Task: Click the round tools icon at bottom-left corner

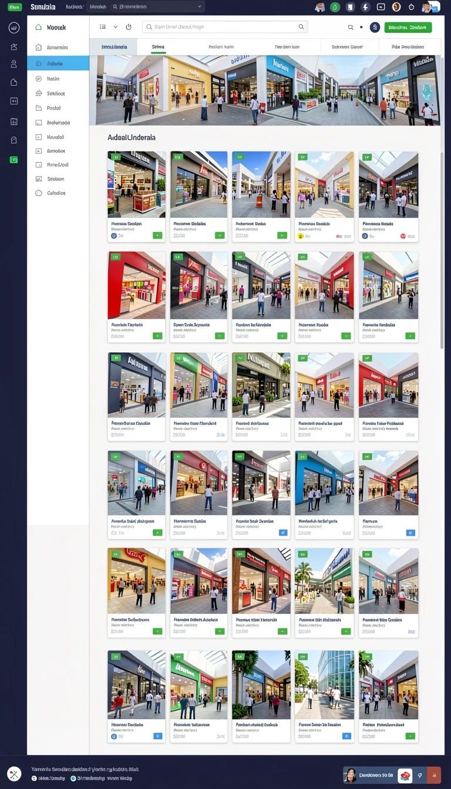Action: pos(14,774)
